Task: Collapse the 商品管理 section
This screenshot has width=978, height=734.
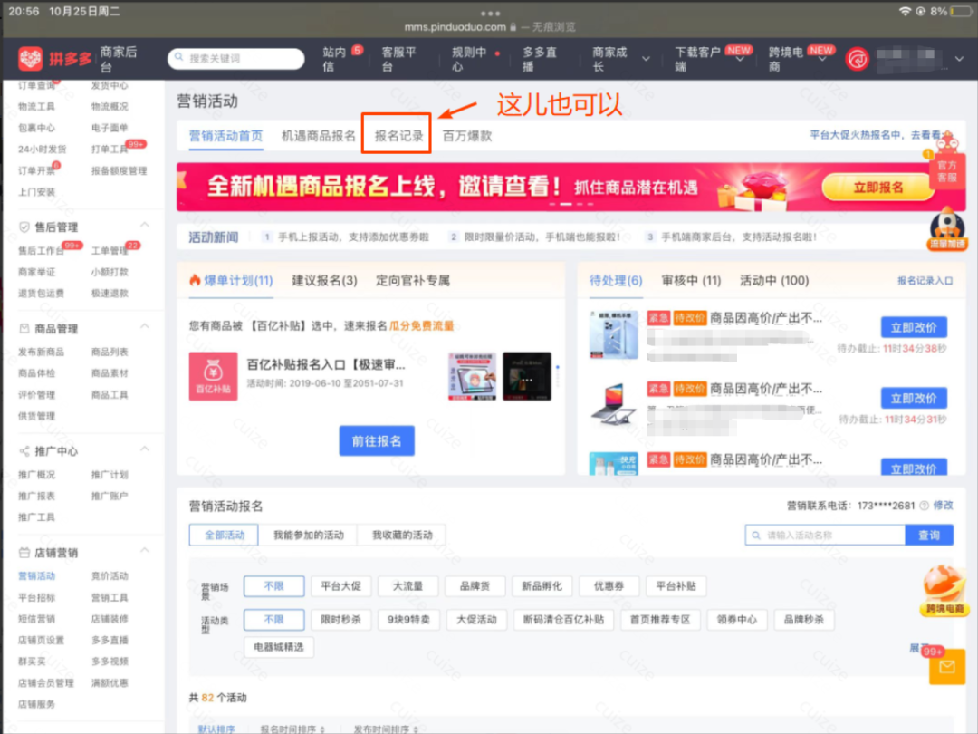Action: pyautogui.click(x=145, y=326)
